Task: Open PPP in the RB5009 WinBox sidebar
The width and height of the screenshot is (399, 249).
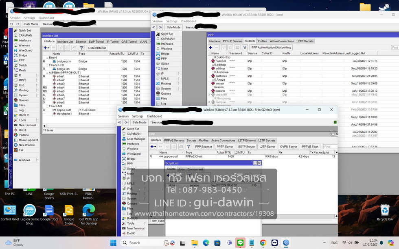Action: 21,61
